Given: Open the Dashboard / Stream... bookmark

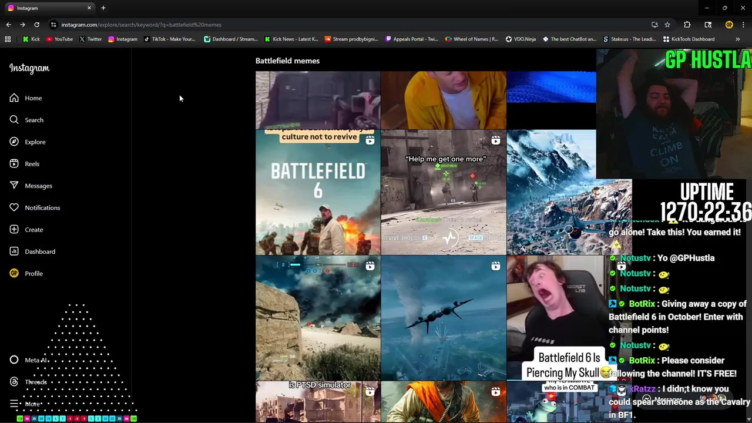Looking at the screenshot, I should coord(230,39).
